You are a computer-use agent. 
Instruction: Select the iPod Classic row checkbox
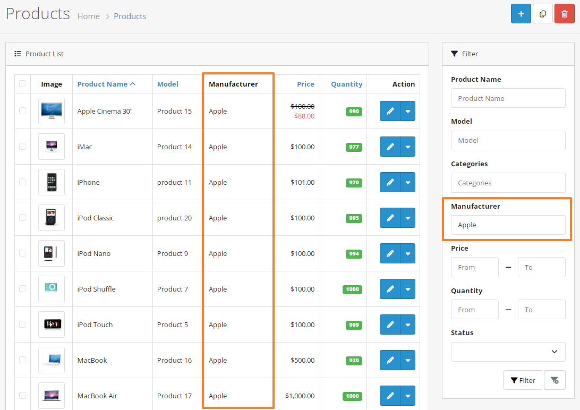tap(22, 217)
